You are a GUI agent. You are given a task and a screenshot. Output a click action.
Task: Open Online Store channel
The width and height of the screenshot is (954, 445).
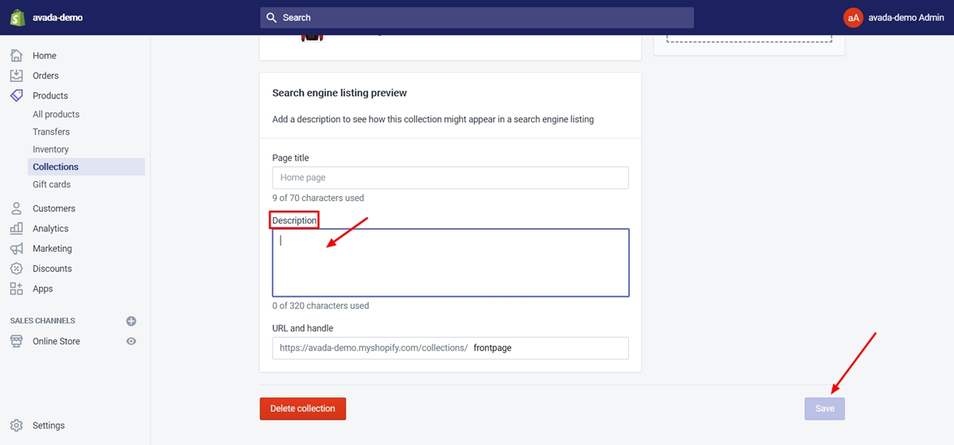[56, 341]
